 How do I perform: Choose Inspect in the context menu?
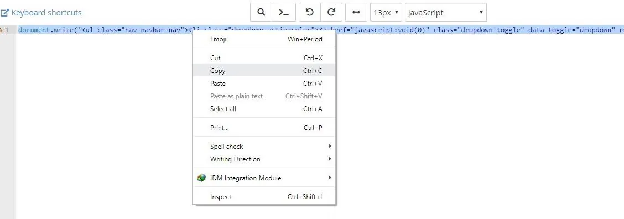[264, 197]
